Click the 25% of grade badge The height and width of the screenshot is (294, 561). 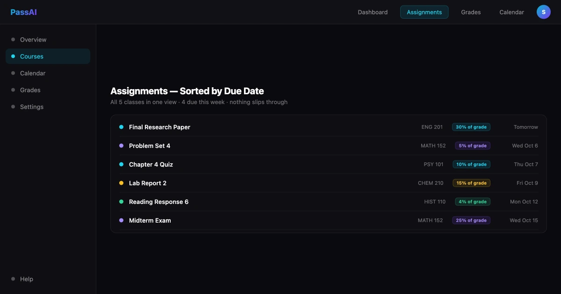(471, 220)
